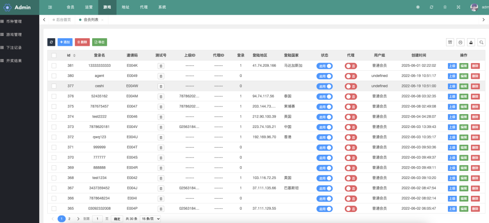Image resolution: width=489 pixels, height=223 pixels.
Task: Click the 删除 button for user 888888
Action: tap(475, 168)
